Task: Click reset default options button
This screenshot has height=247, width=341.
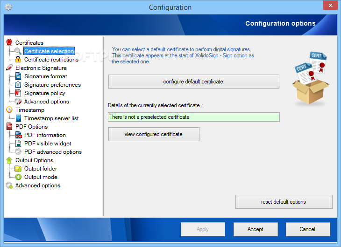Action: coord(284,202)
